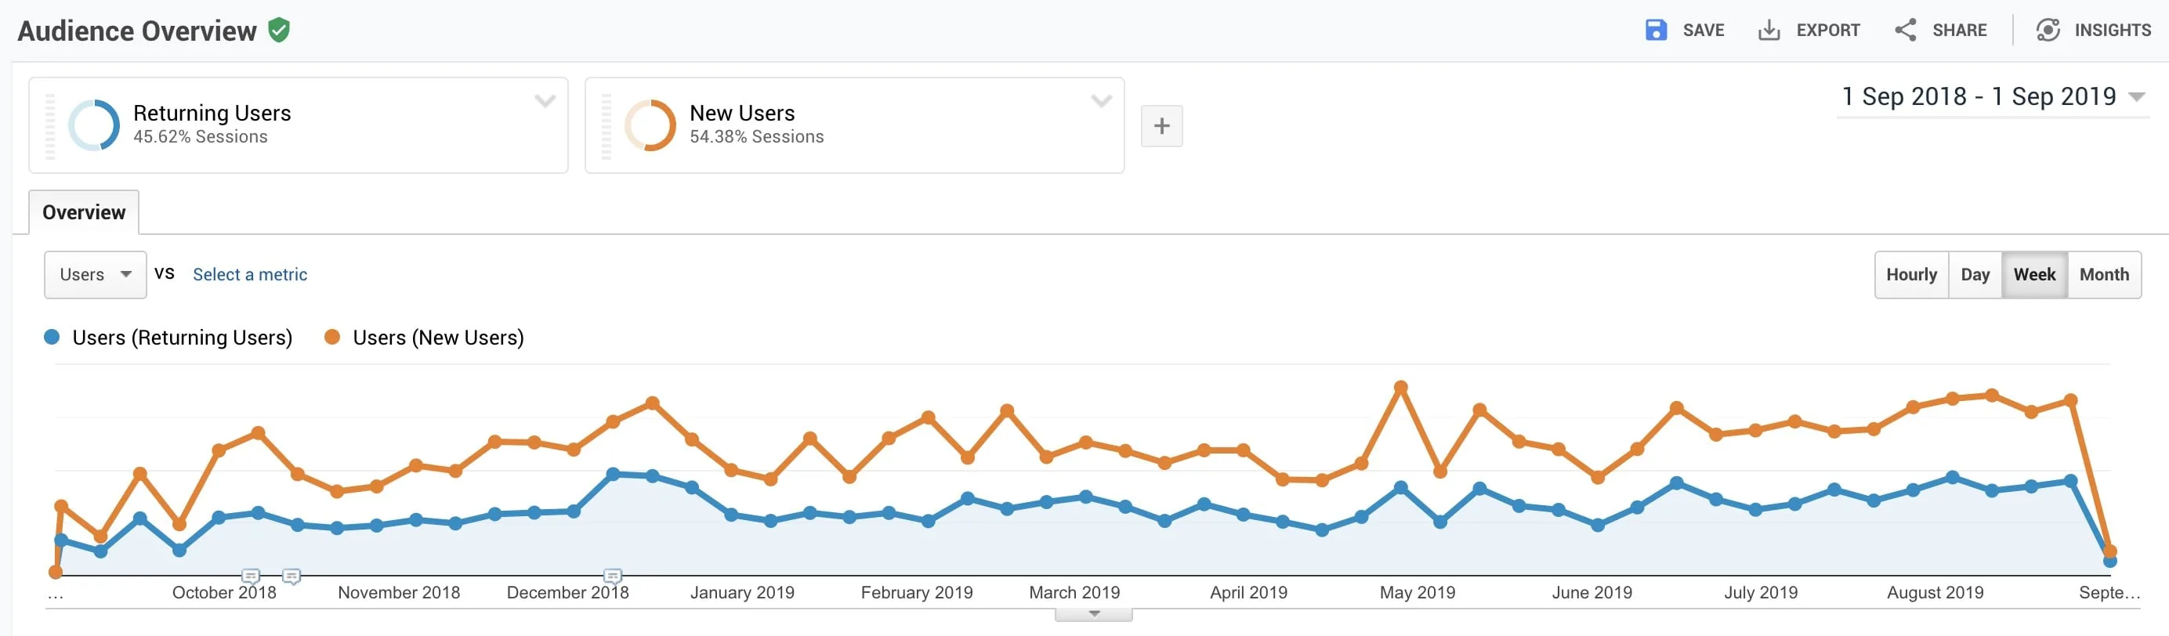The width and height of the screenshot is (2169, 636).
Task: Open the Users metric dropdown
Action: tap(95, 275)
